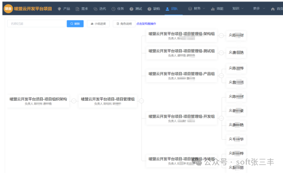Click the 名称过滤 filter input field
The width and height of the screenshot is (283, 173).
tap(36, 24)
